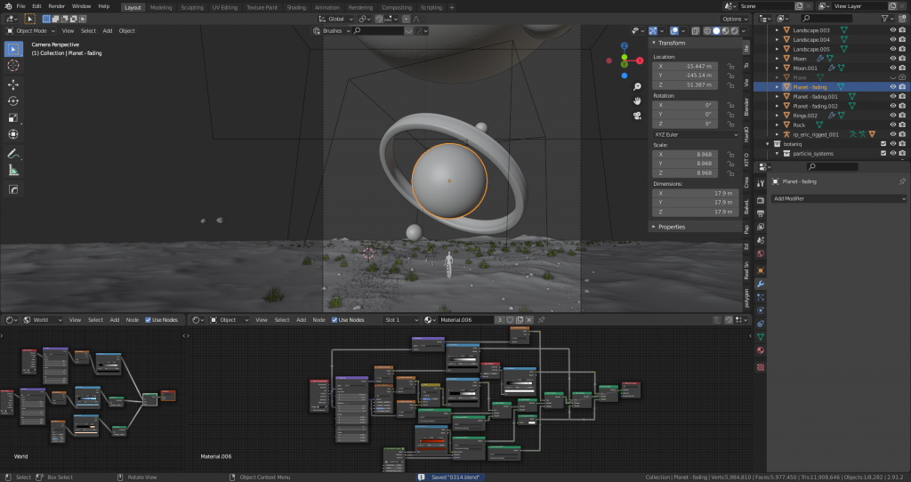
Task: Open the Global transform orientation dropdown
Action: coord(335,19)
